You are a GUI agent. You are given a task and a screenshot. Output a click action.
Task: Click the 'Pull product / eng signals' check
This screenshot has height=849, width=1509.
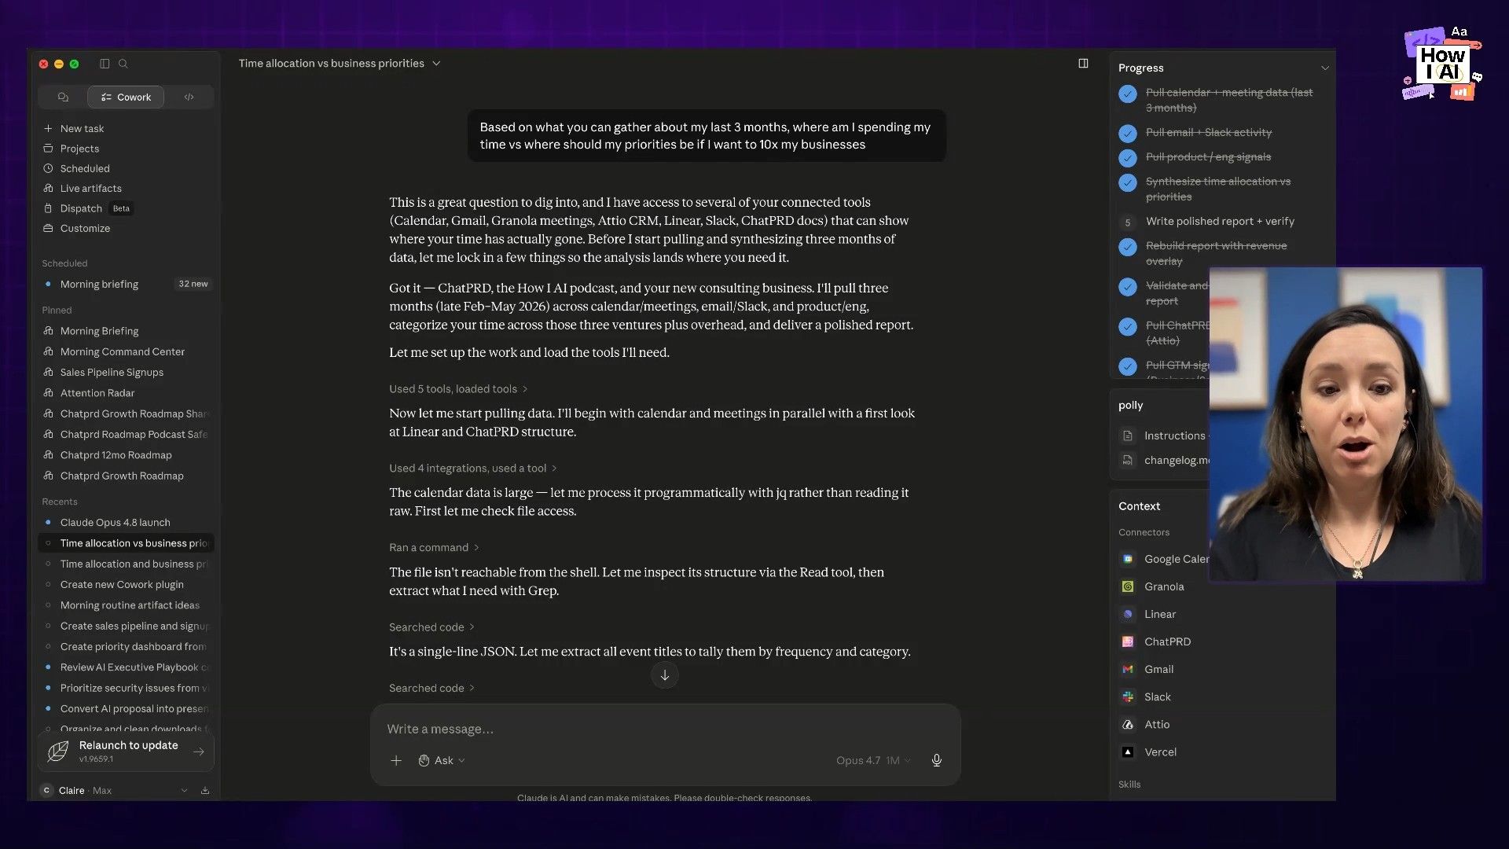click(x=1128, y=158)
